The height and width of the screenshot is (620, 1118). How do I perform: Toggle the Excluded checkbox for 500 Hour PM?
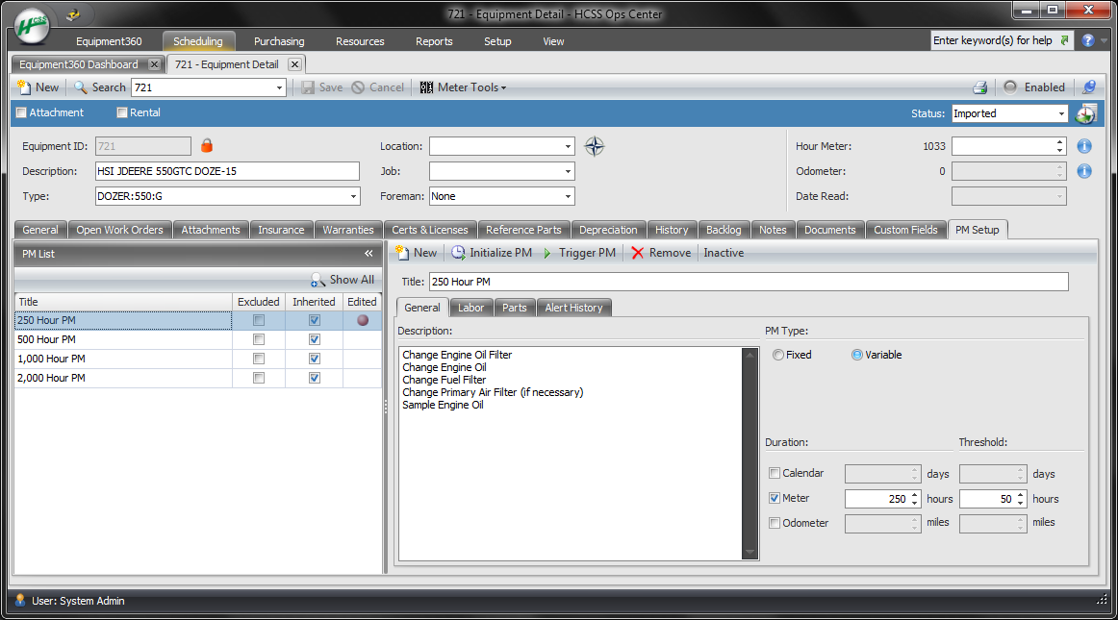click(x=259, y=340)
